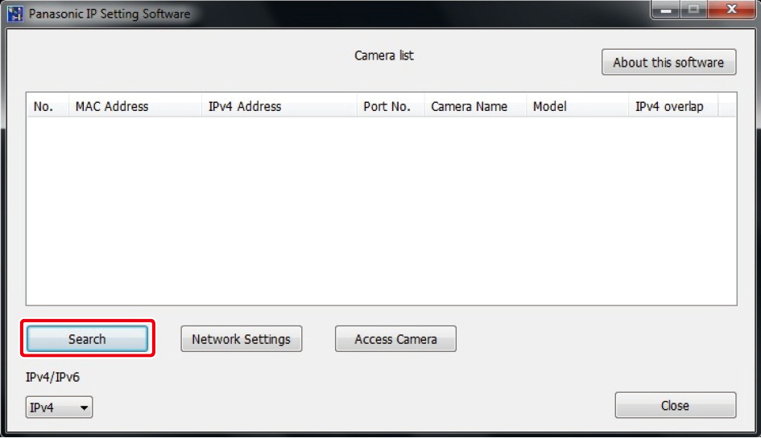761x438 pixels.
Task: Sort by the No. column header
Action: point(47,106)
